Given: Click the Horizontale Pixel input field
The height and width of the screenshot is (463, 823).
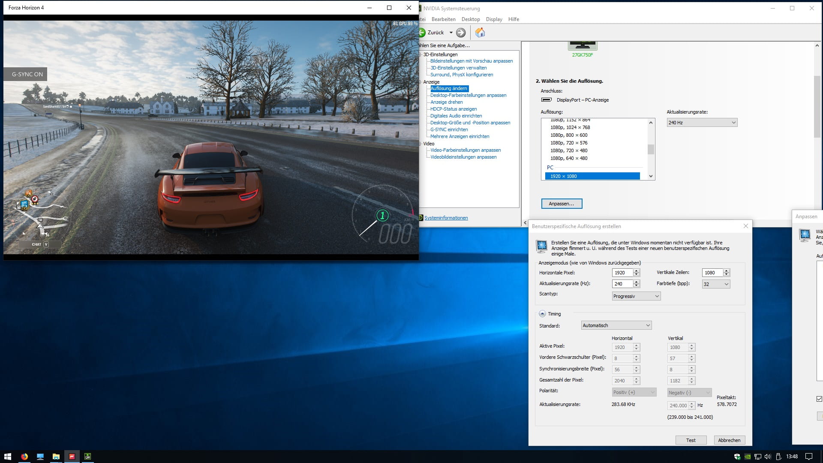Looking at the screenshot, I should [622, 273].
